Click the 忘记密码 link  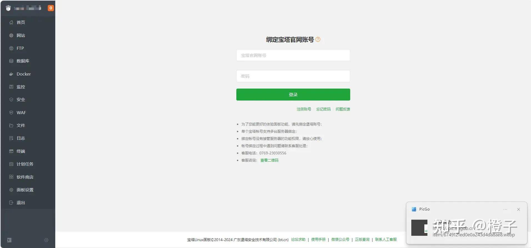coord(323,109)
